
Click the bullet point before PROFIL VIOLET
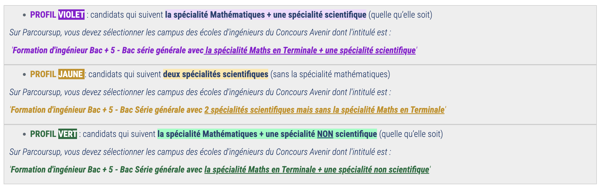(24, 15)
